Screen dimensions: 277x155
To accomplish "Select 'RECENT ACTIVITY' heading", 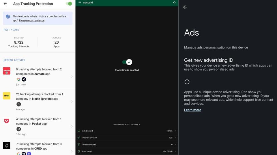I will (14, 60).
